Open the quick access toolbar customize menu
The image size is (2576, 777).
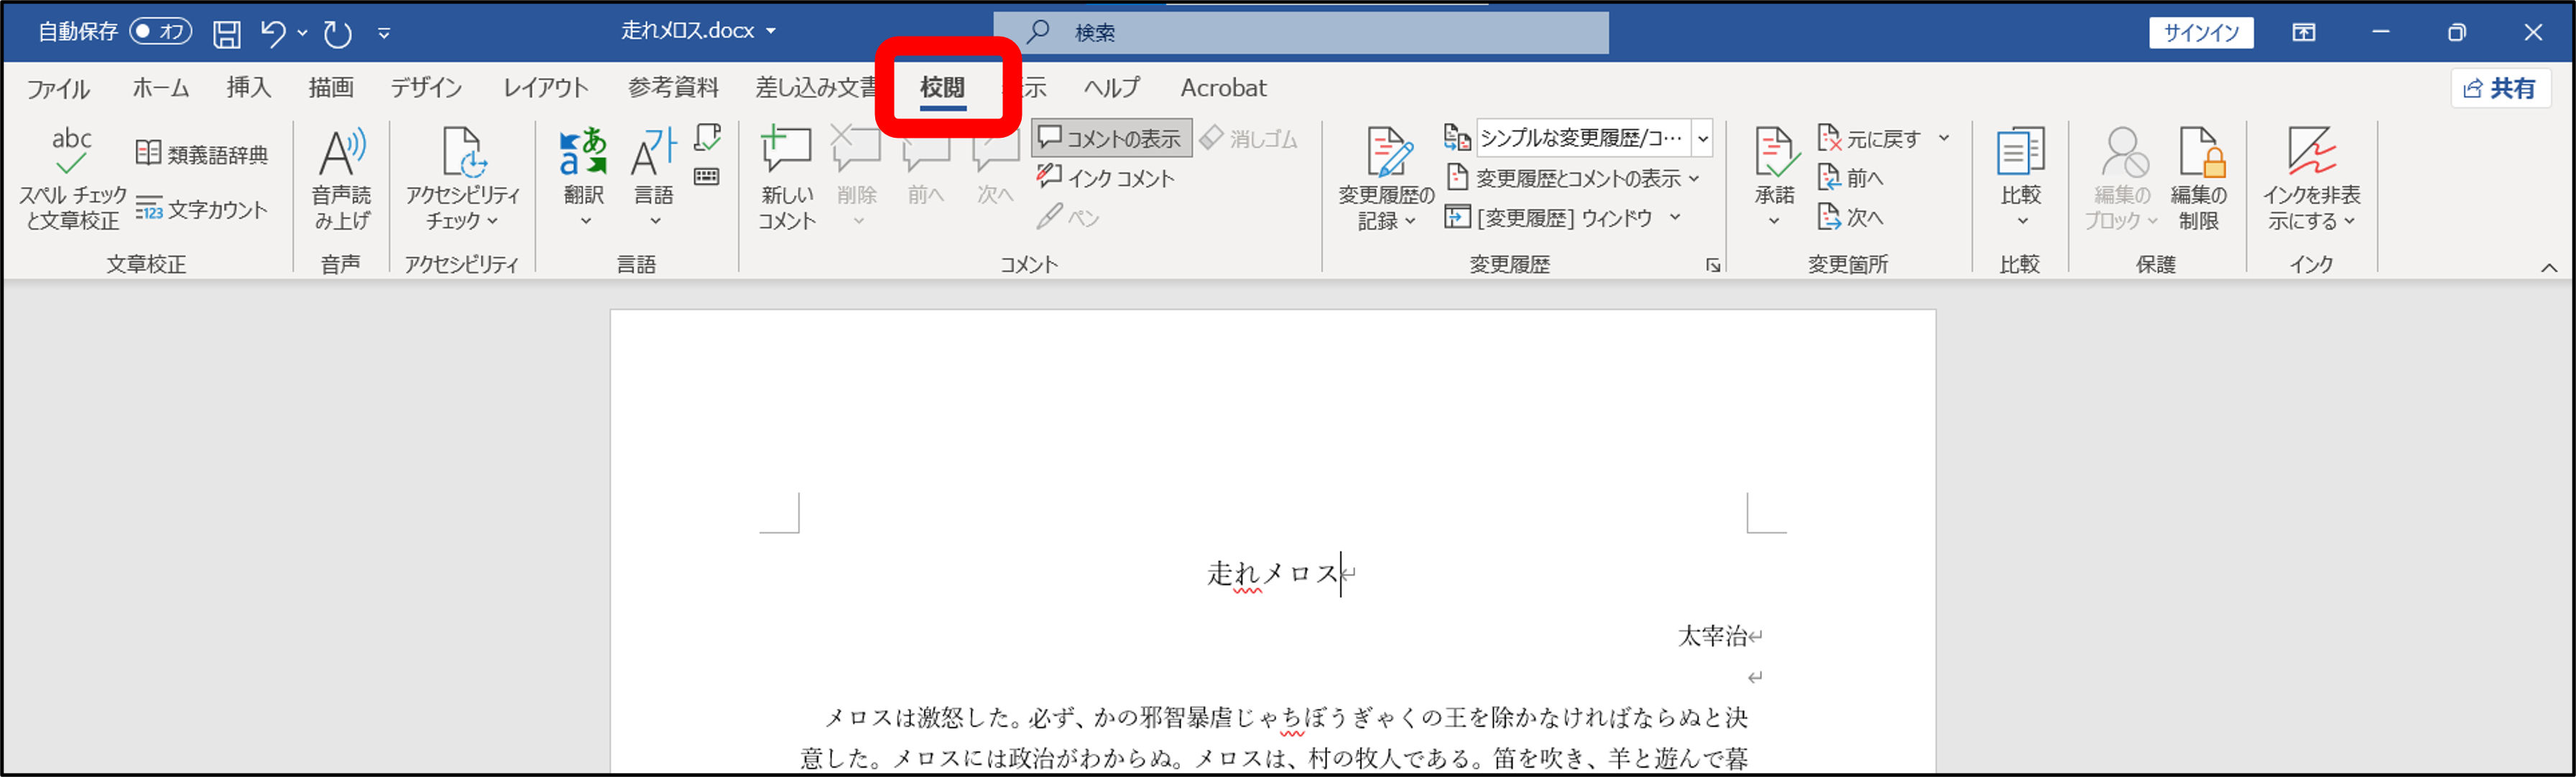click(x=384, y=33)
